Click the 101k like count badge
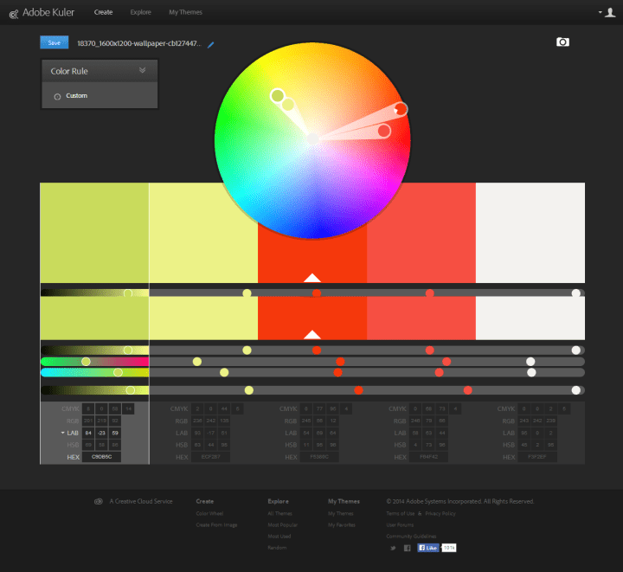Image resolution: width=623 pixels, height=572 pixels. click(x=449, y=548)
